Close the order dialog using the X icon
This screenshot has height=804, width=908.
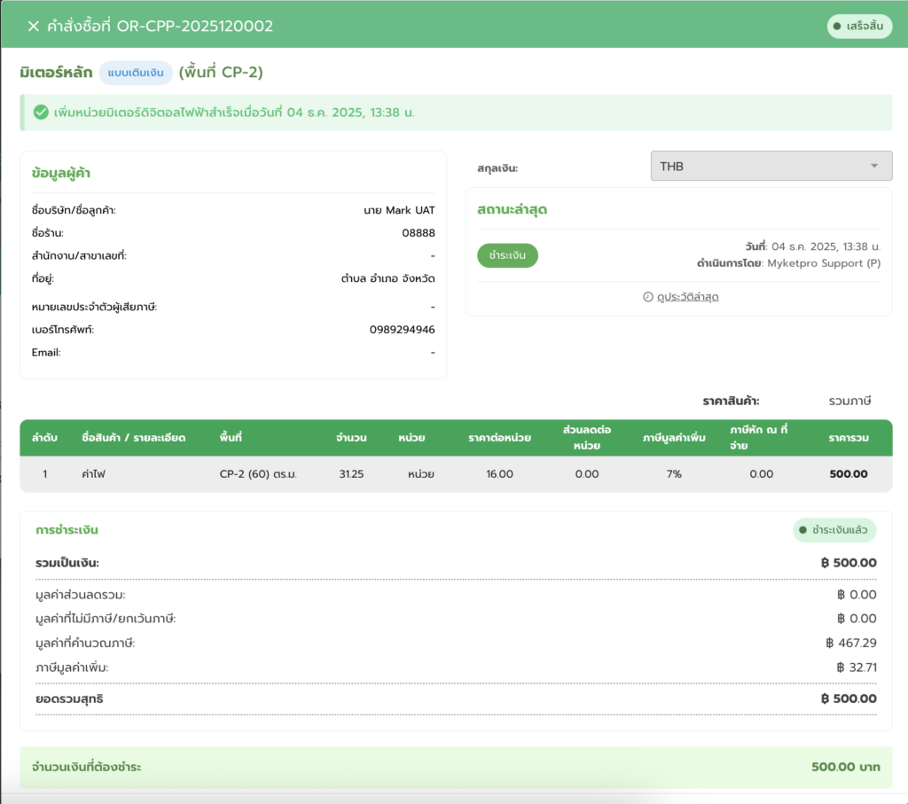[x=34, y=27]
